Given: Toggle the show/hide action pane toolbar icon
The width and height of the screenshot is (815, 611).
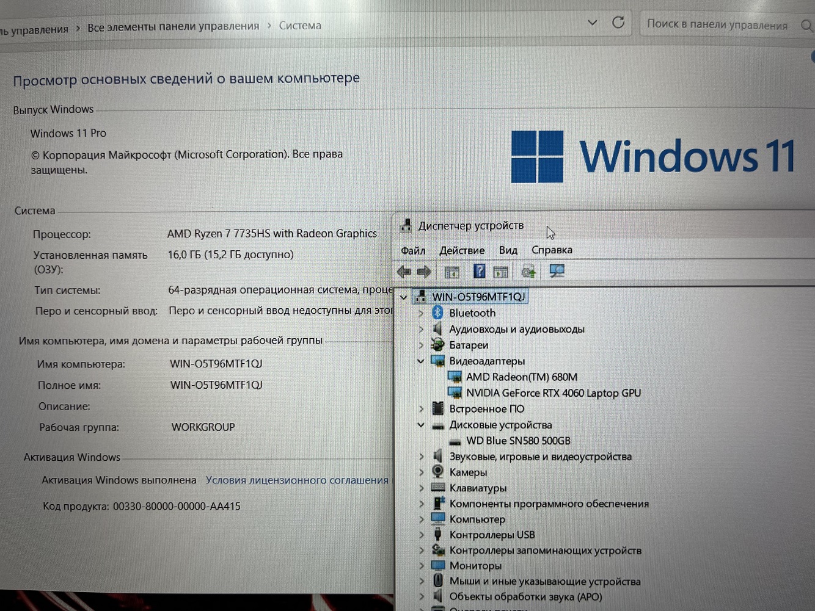Looking at the screenshot, I should pyautogui.click(x=500, y=272).
